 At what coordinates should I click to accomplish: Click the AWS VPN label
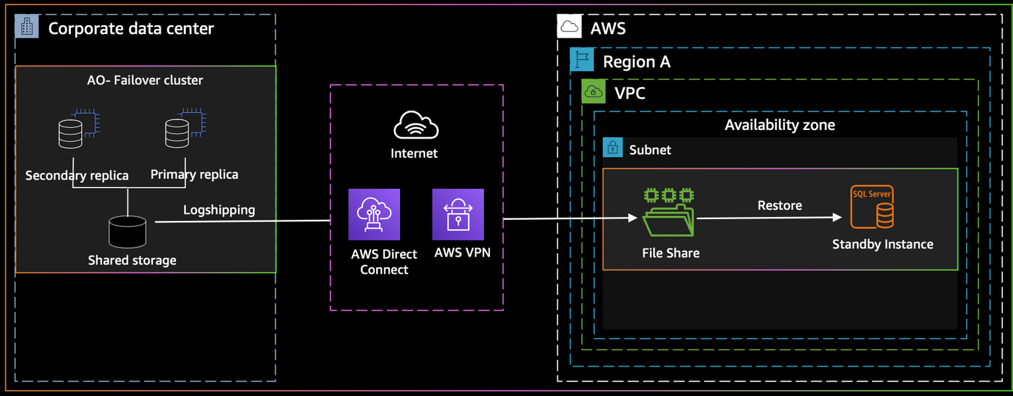point(462,252)
